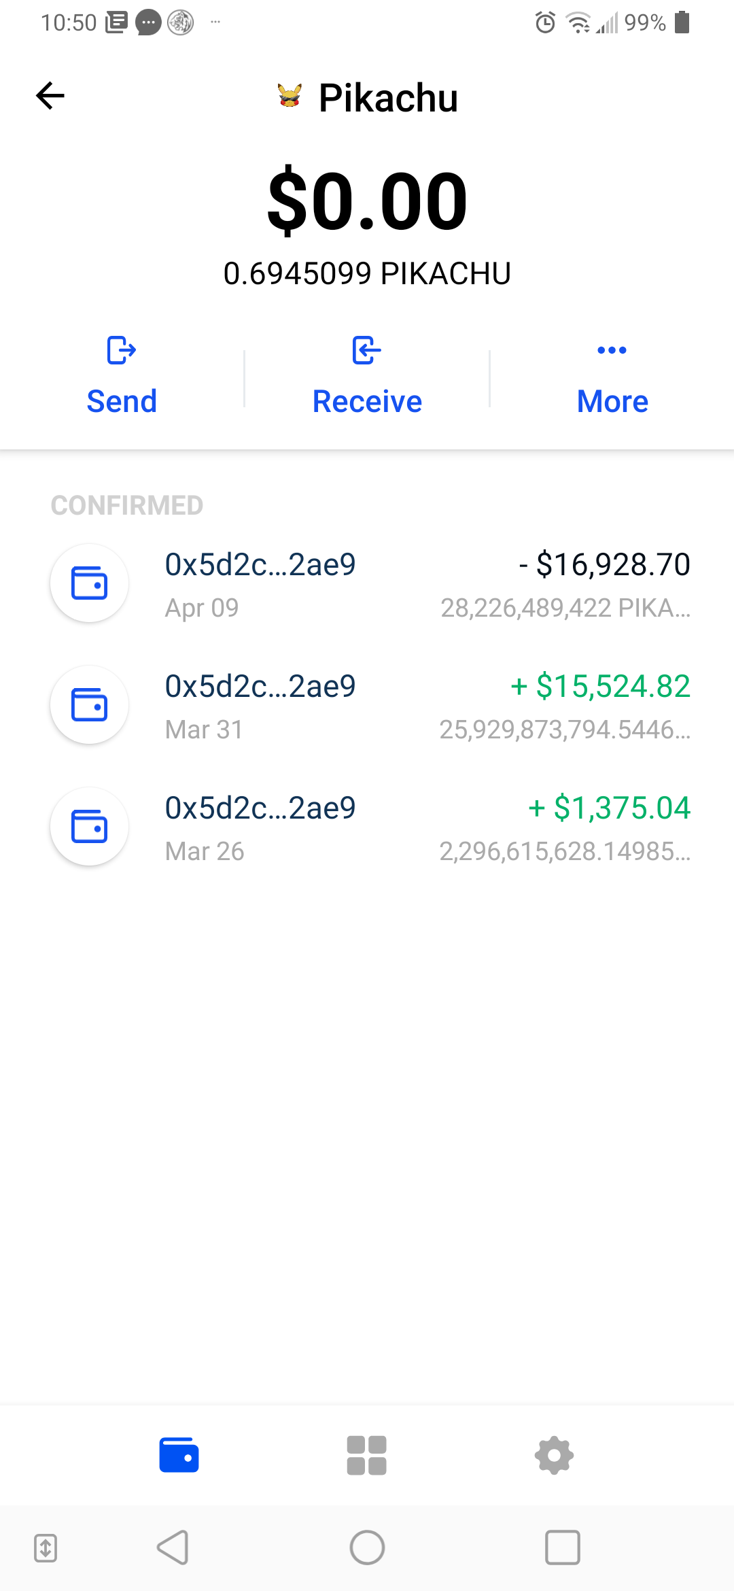Go back using the top-left arrow
The width and height of the screenshot is (734, 1591).
tap(50, 95)
